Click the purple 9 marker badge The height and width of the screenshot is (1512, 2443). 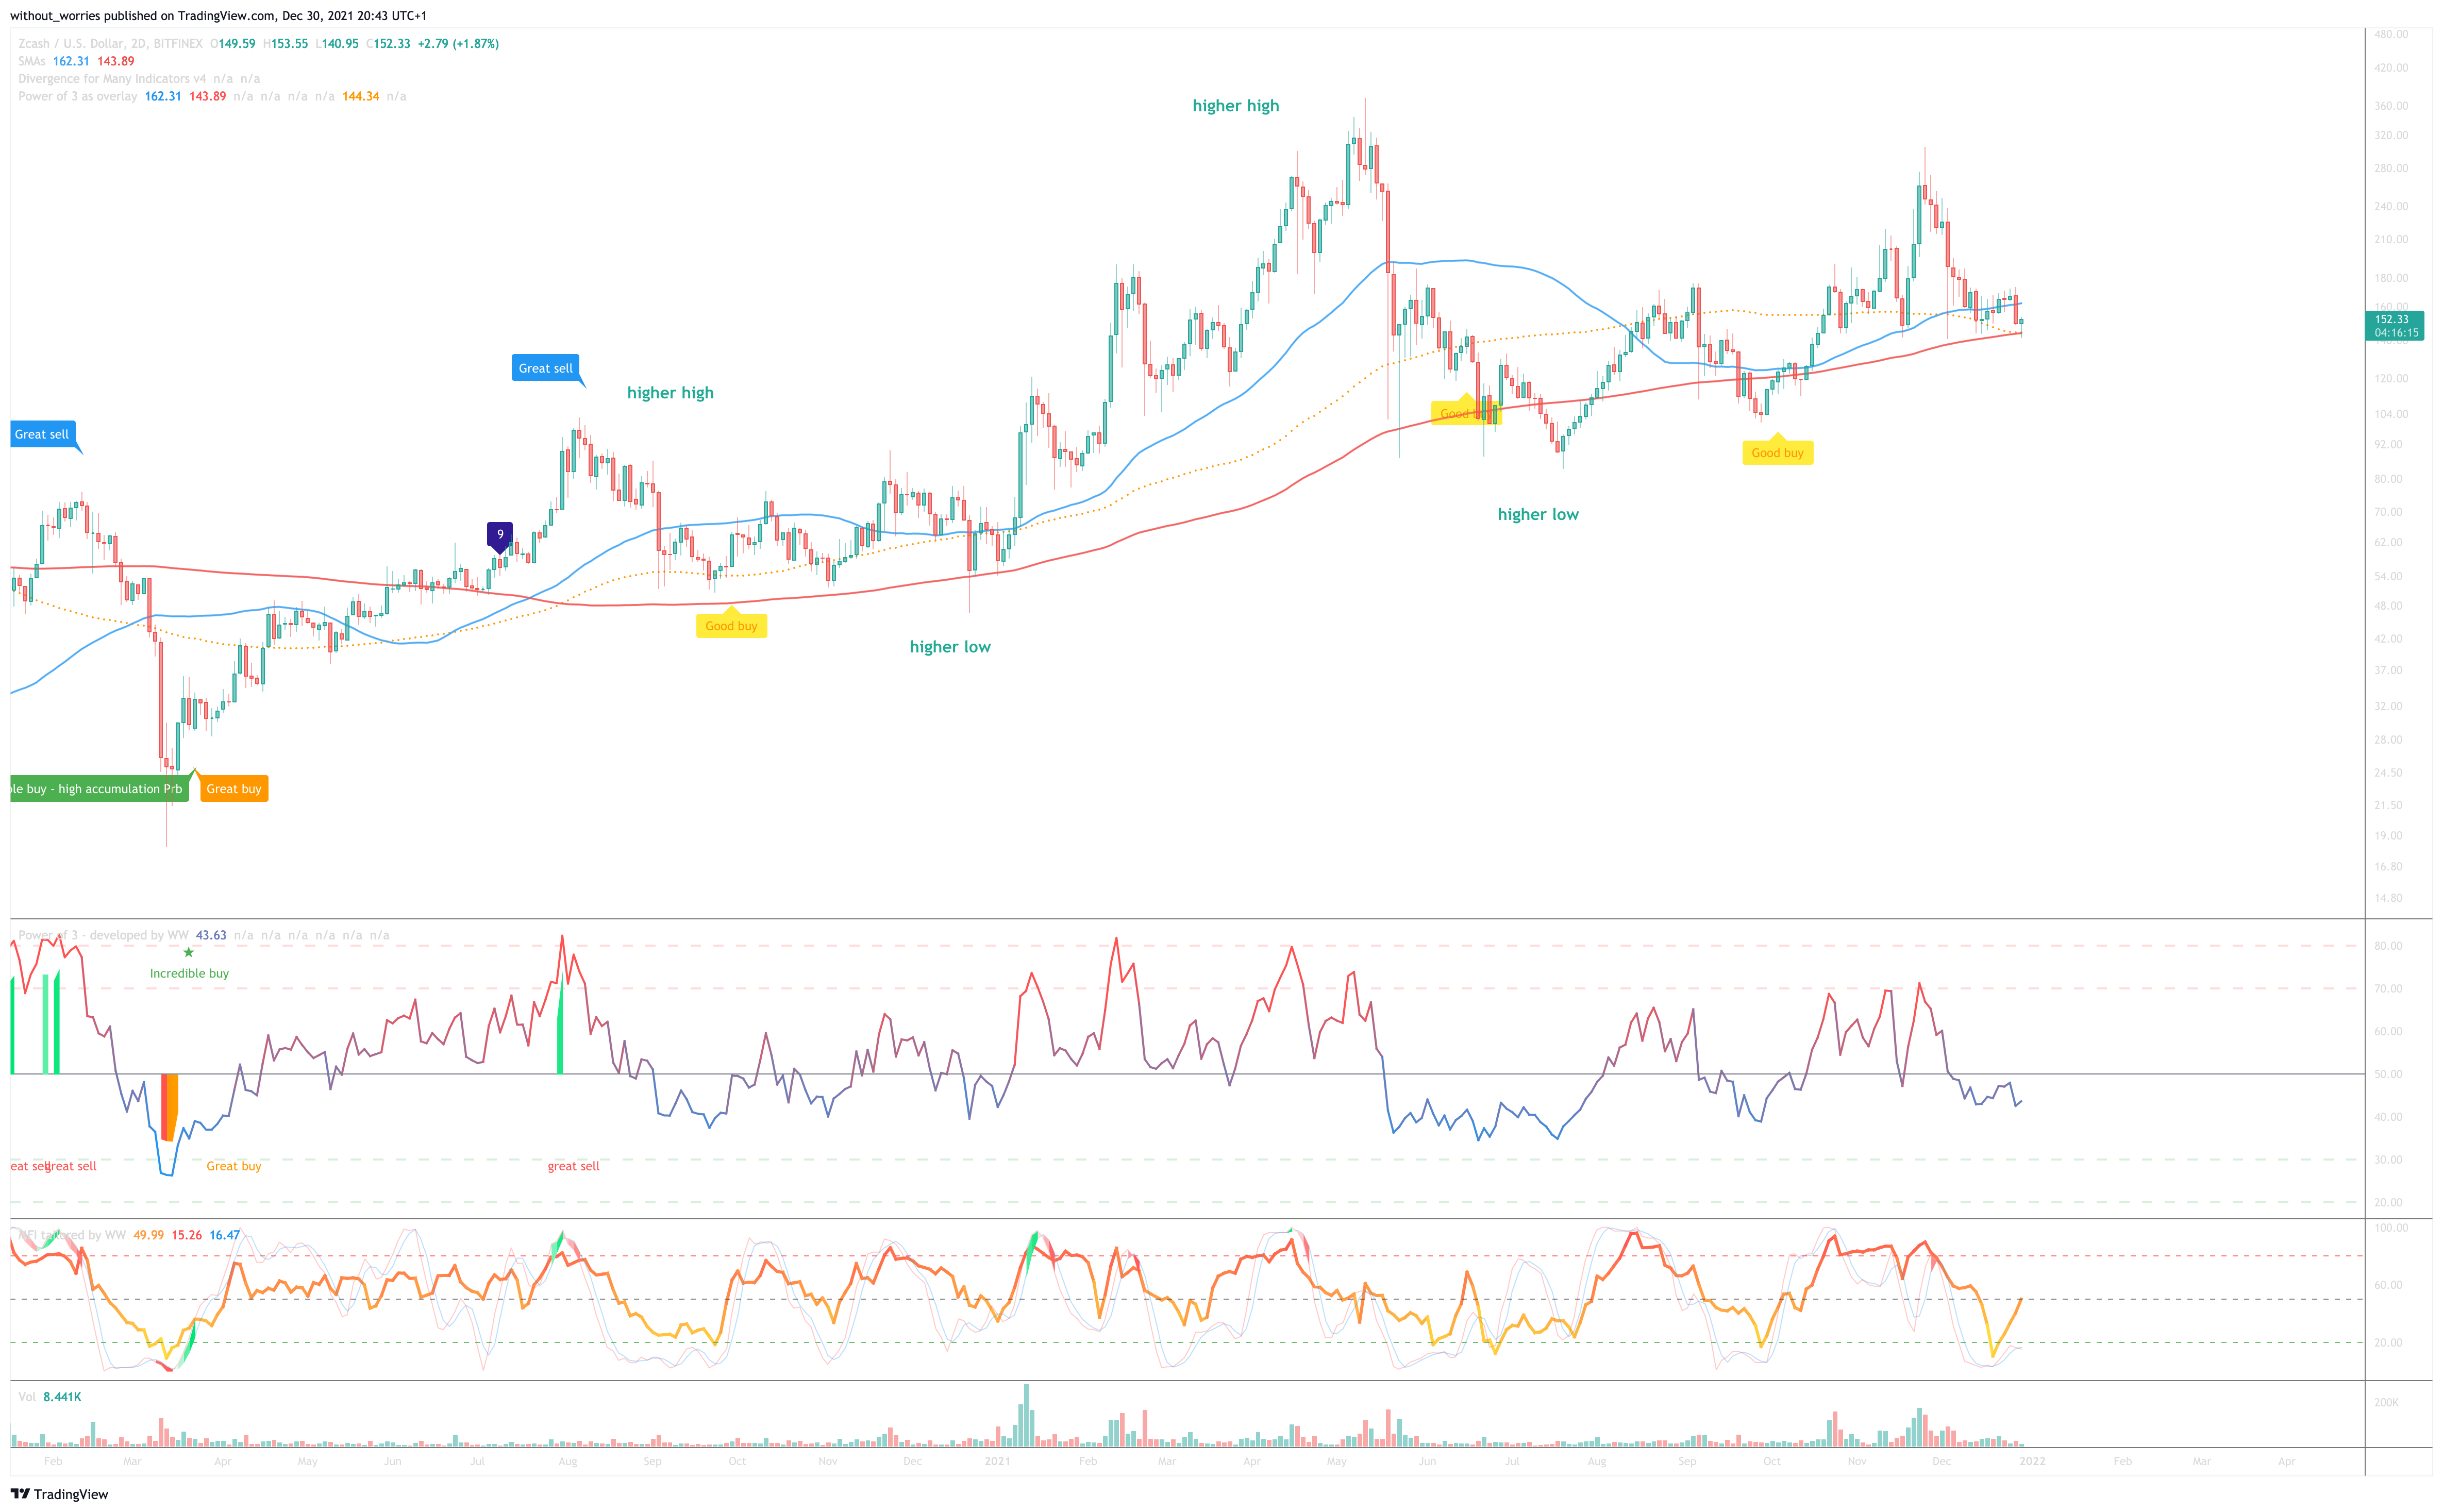click(x=500, y=536)
